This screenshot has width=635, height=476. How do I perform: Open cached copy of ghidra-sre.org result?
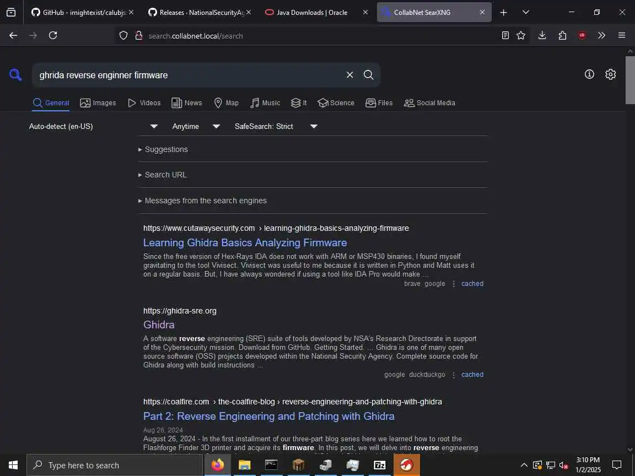coord(472,375)
